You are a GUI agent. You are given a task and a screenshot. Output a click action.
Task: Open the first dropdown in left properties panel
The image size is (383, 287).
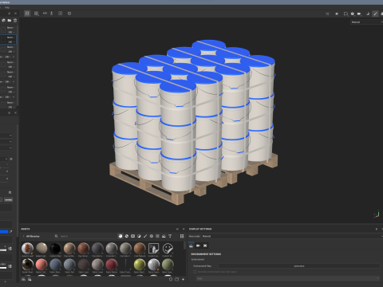pos(6,136)
